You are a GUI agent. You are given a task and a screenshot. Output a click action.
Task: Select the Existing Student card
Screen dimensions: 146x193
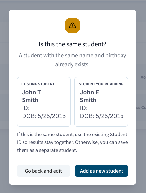(x=44, y=102)
